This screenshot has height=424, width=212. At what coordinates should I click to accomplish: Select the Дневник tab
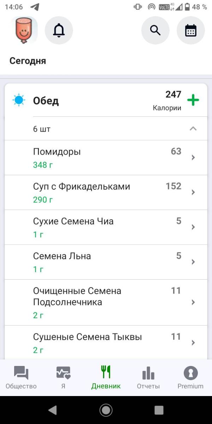(x=106, y=378)
